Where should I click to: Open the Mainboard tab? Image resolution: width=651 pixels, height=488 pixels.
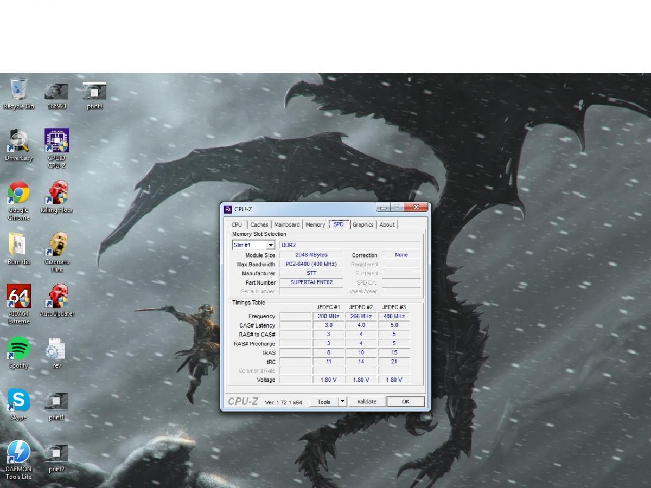(x=287, y=224)
